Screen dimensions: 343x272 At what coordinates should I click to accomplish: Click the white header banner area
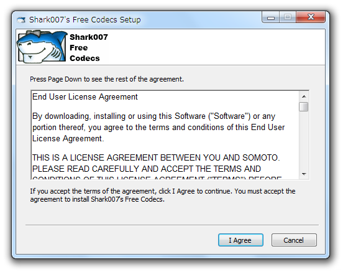[171, 47]
